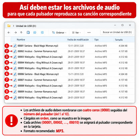The height and width of the screenshot is (139, 139).
Task: Click the 4.512 KB size of file 00010
Action: 123,98
